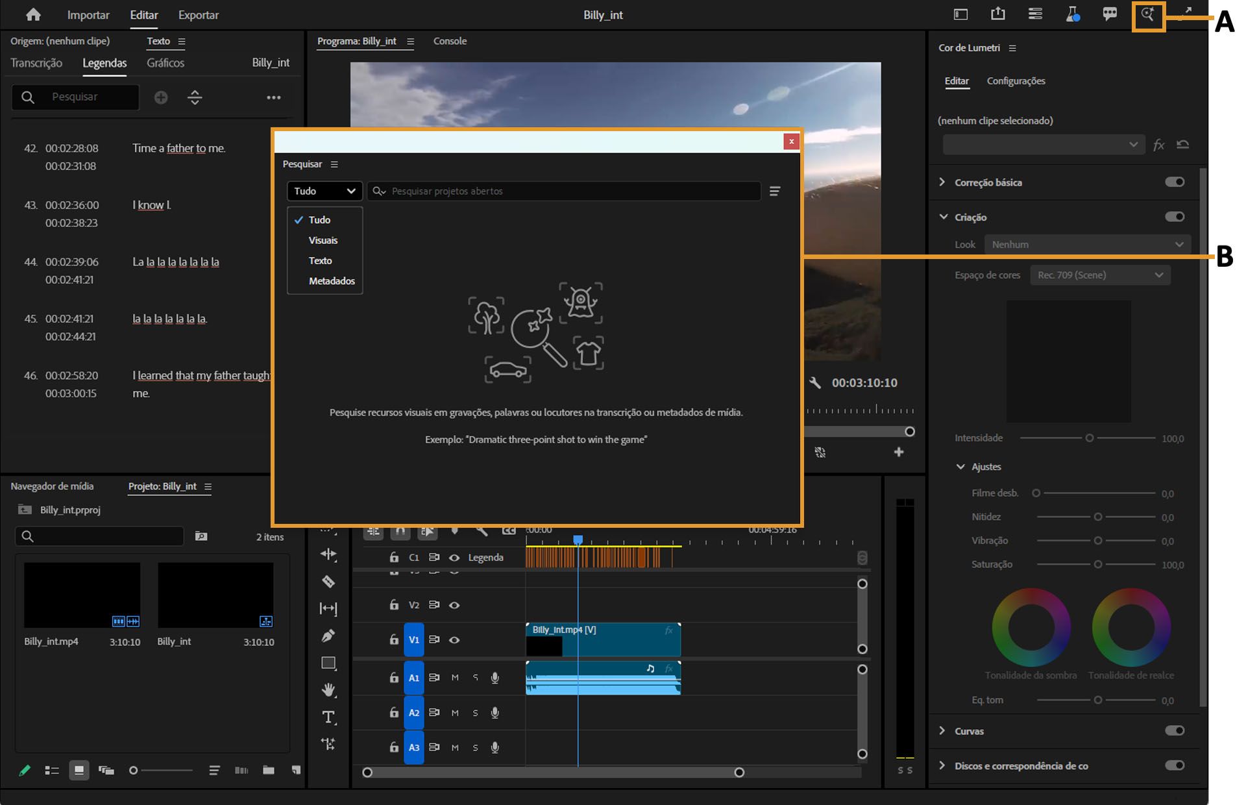Switch to the Exportar tab
1246x805 pixels.
[x=198, y=14]
